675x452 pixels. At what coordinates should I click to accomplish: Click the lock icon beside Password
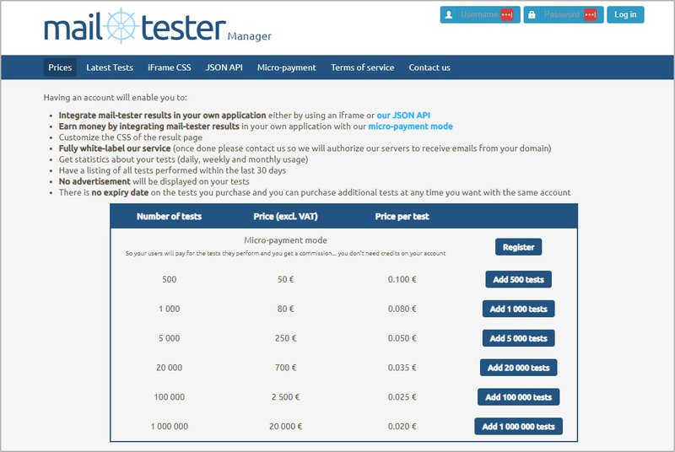point(532,14)
